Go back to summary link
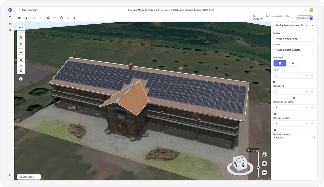The height and width of the screenshot is (187, 324). 28,10
